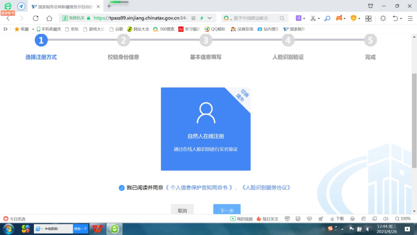The height and width of the screenshot is (235, 417).
Task: Expand the bookmarks (收藏) dropdown arrow
Action: pos(33,29)
